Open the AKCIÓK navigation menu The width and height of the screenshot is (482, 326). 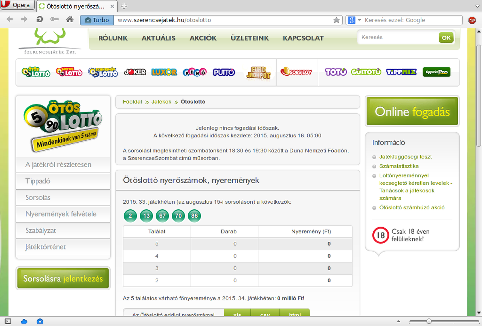[203, 38]
